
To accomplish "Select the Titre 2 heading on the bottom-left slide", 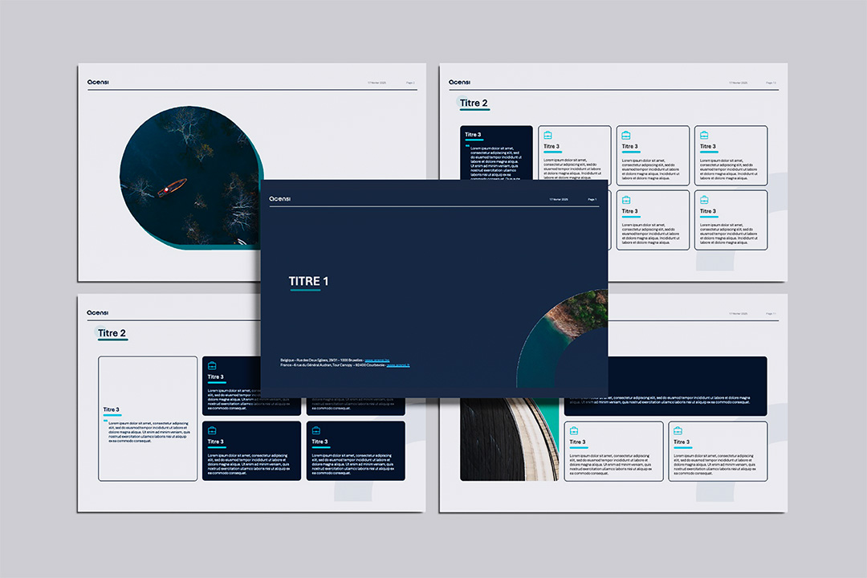I will [x=112, y=333].
